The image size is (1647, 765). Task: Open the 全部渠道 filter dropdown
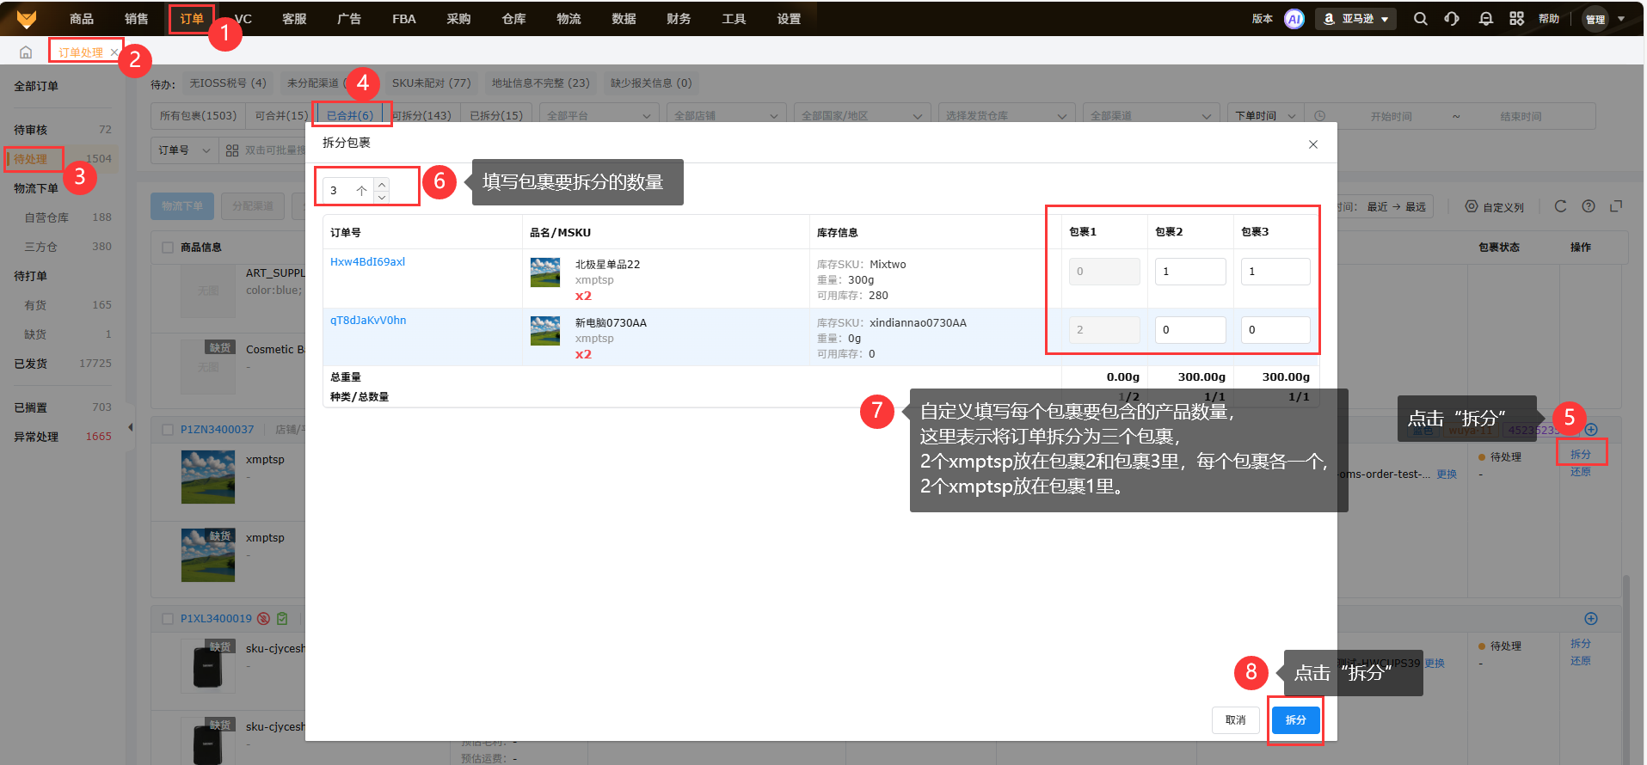[x=1152, y=116]
